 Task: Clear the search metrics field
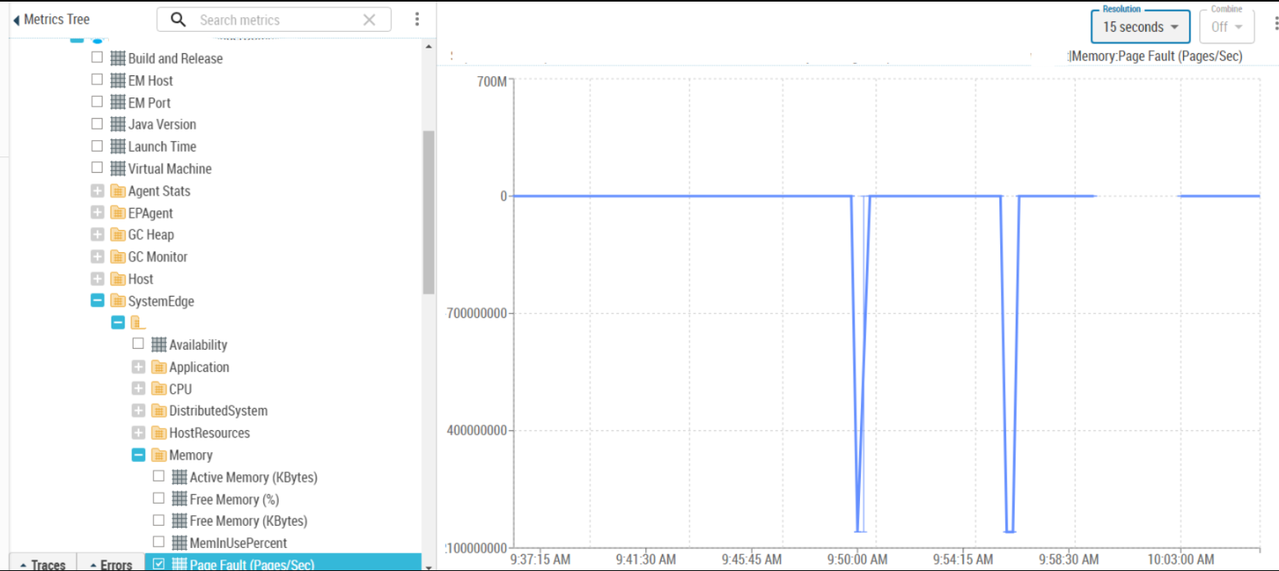click(370, 20)
